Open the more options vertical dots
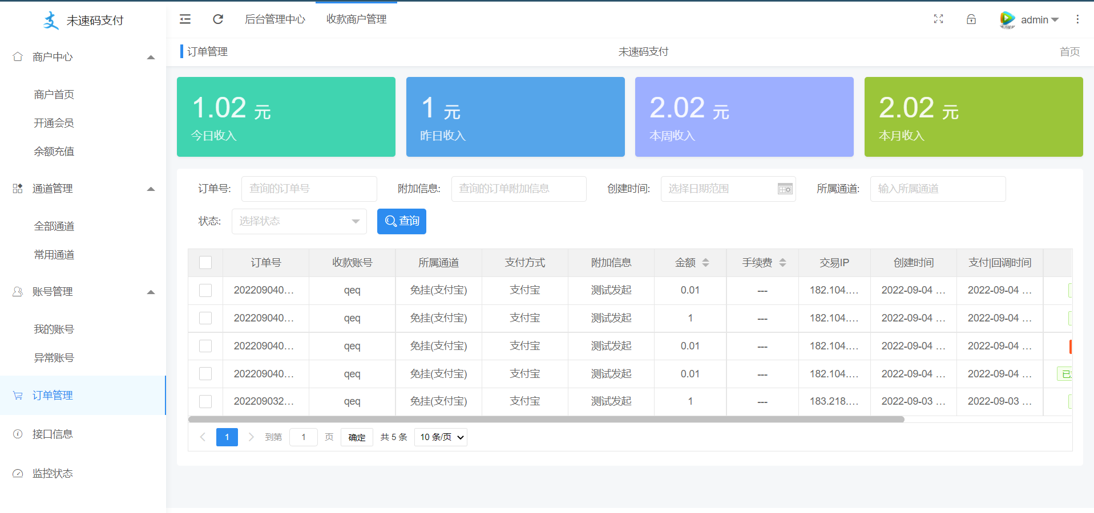Image resolution: width=1094 pixels, height=513 pixels. pyautogui.click(x=1077, y=19)
